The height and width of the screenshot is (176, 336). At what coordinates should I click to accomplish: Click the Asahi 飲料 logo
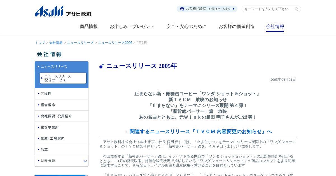(63, 11)
